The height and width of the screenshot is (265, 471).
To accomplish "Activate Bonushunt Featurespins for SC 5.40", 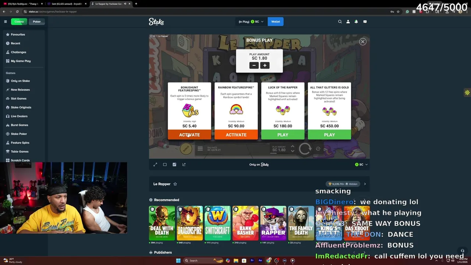I will click(190, 135).
